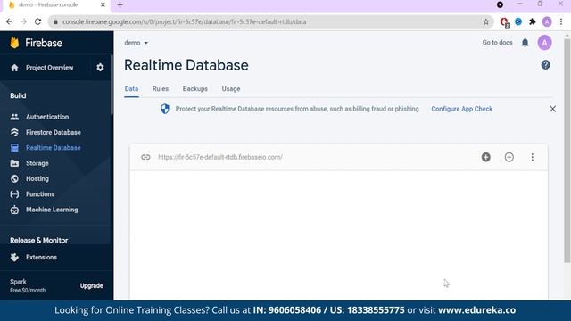Open project settings gear icon
The height and width of the screenshot is (321, 571).
tap(100, 68)
